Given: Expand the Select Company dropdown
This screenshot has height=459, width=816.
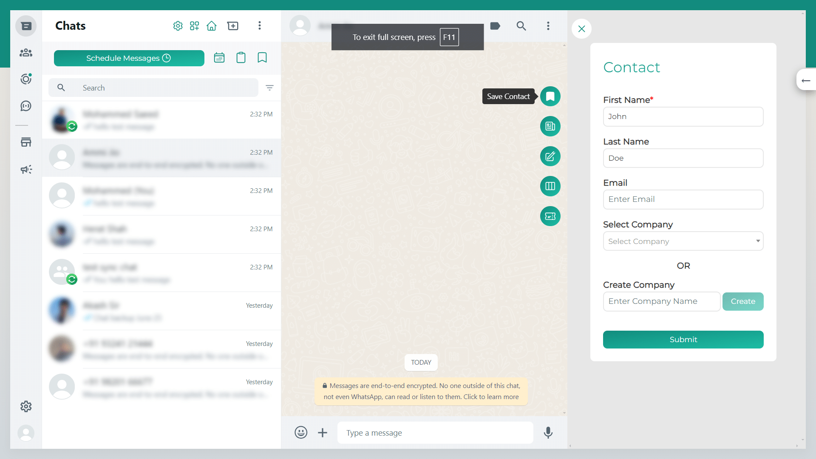Looking at the screenshot, I should click(x=683, y=241).
